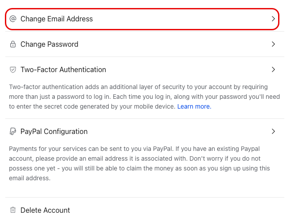The height and width of the screenshot is (223, 287).
Task: Click the PayPal payments description paragraph
Action: (139, 163)
